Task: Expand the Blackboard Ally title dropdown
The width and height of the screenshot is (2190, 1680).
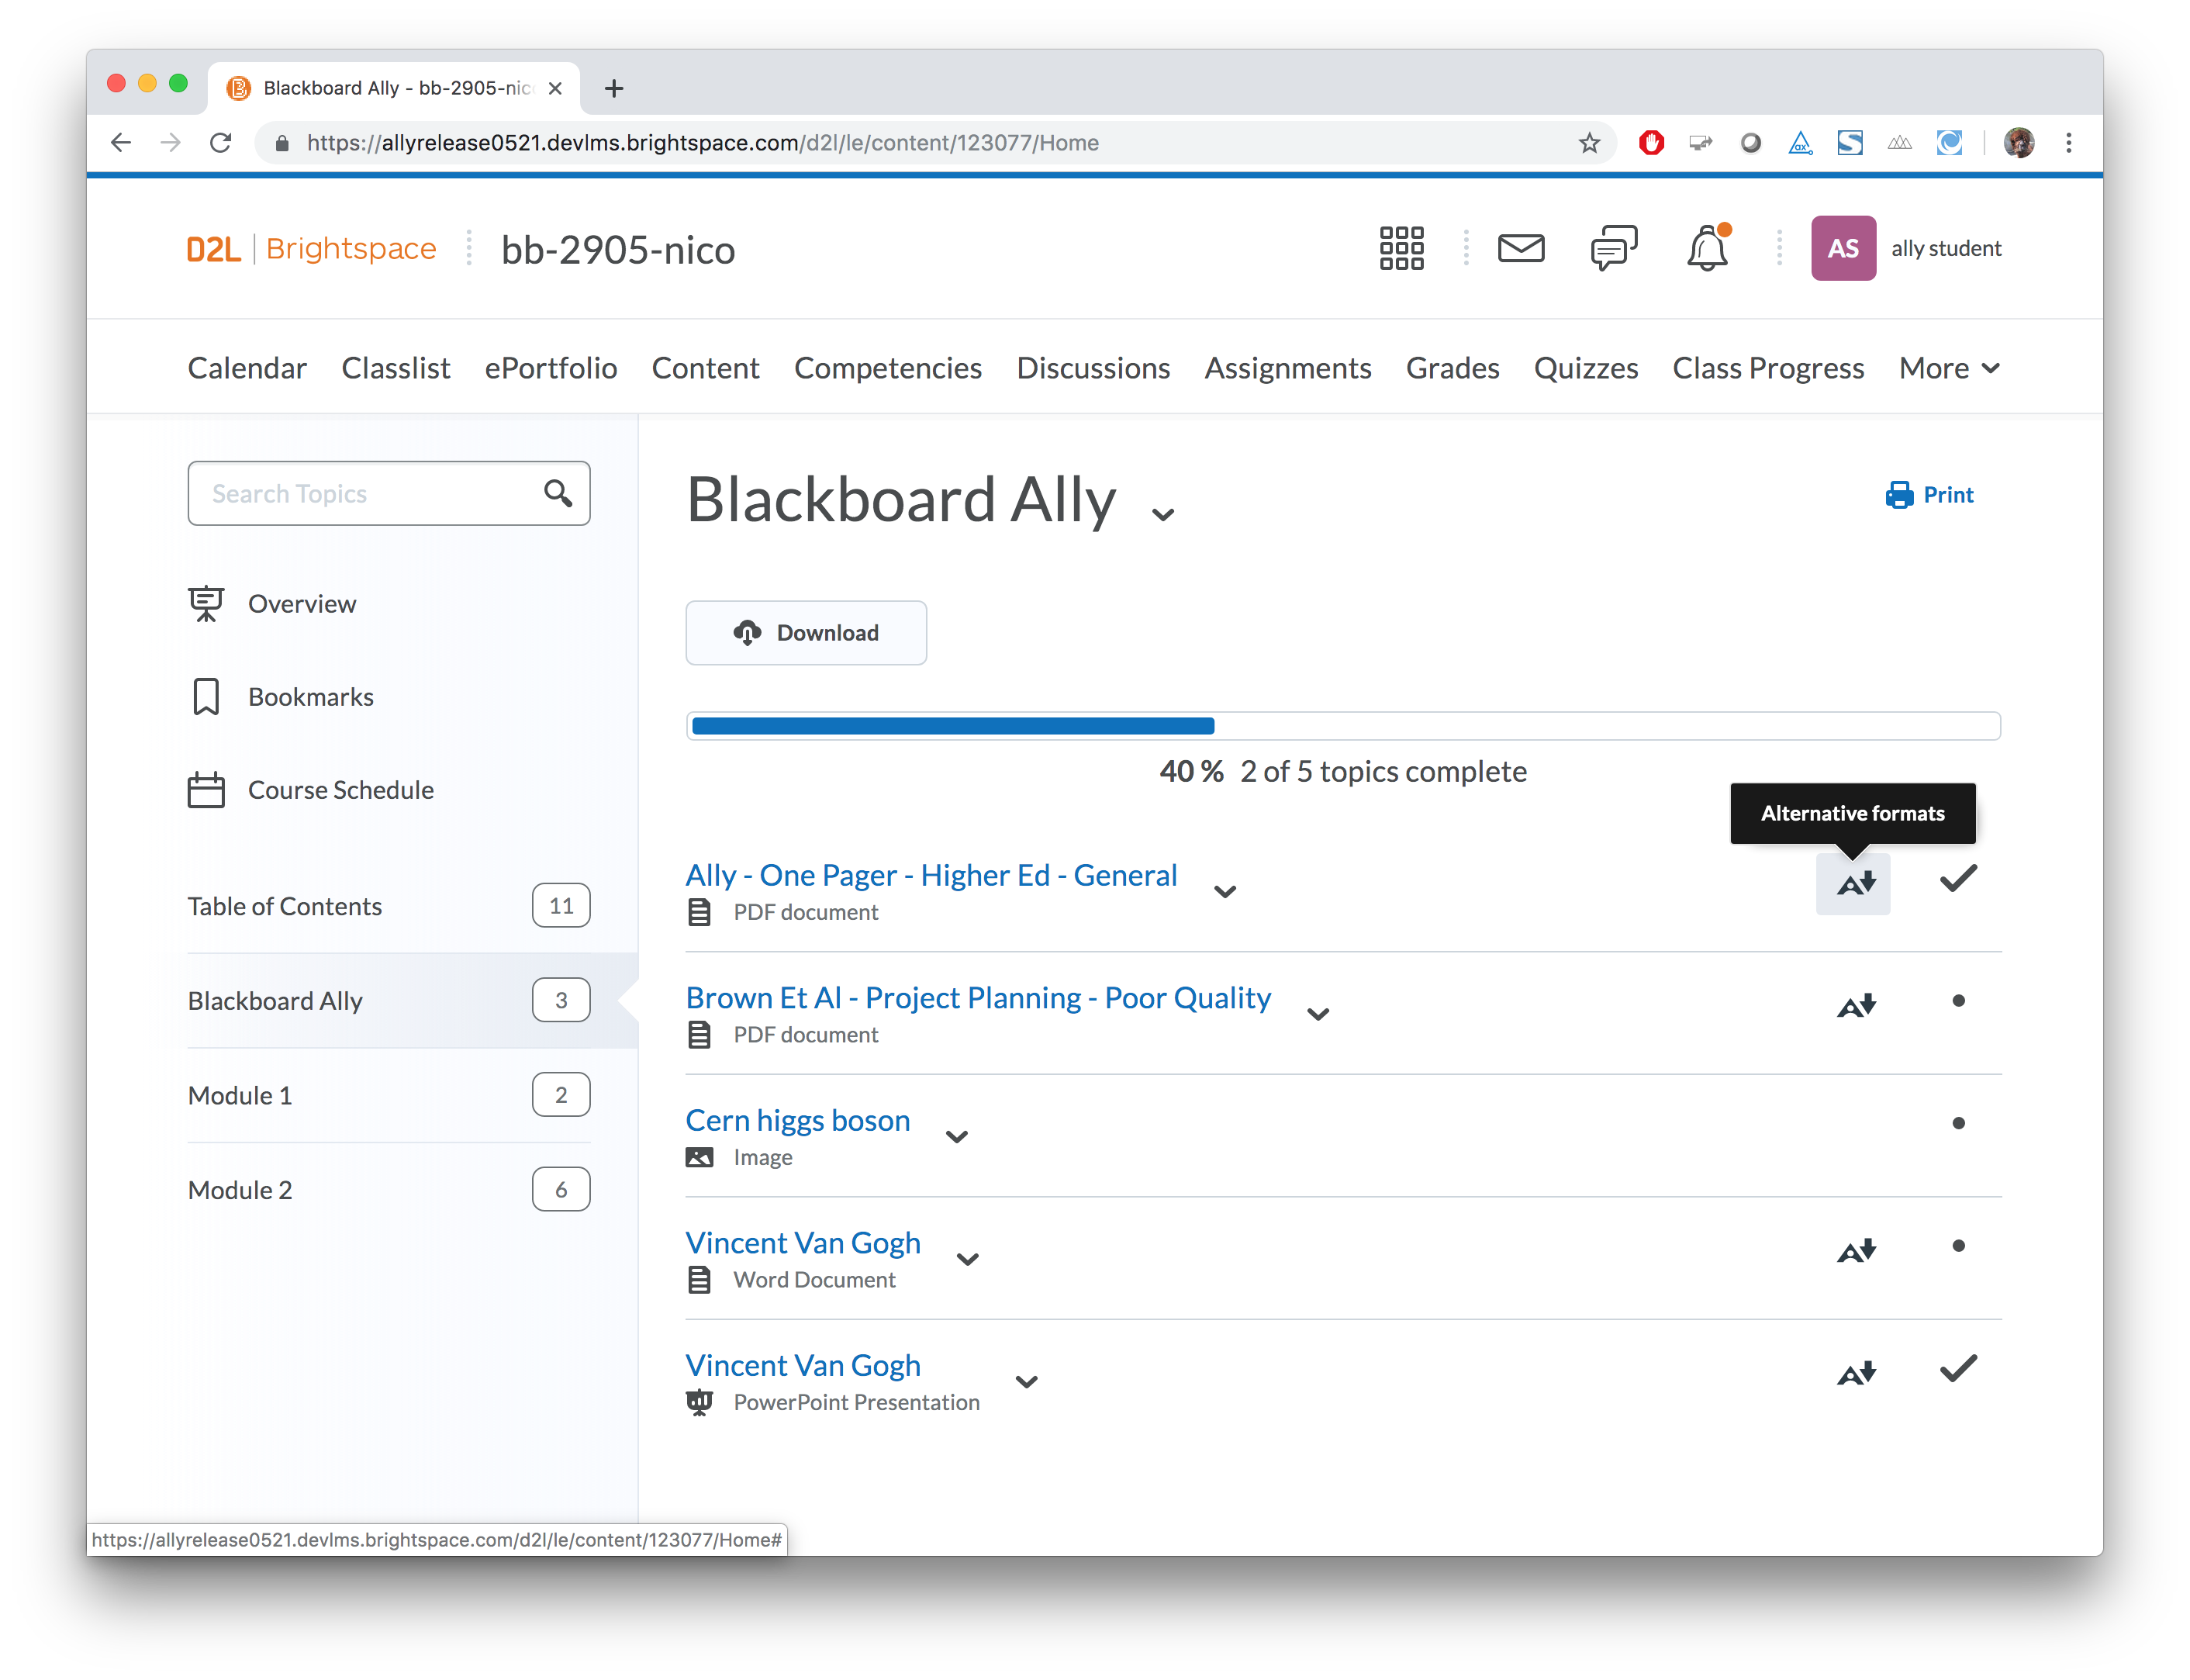Action: pos(1162,514)
